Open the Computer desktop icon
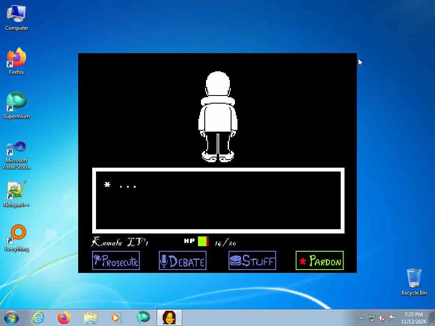The height and width of the screenshot is (326, 435). tap(17, 18)
